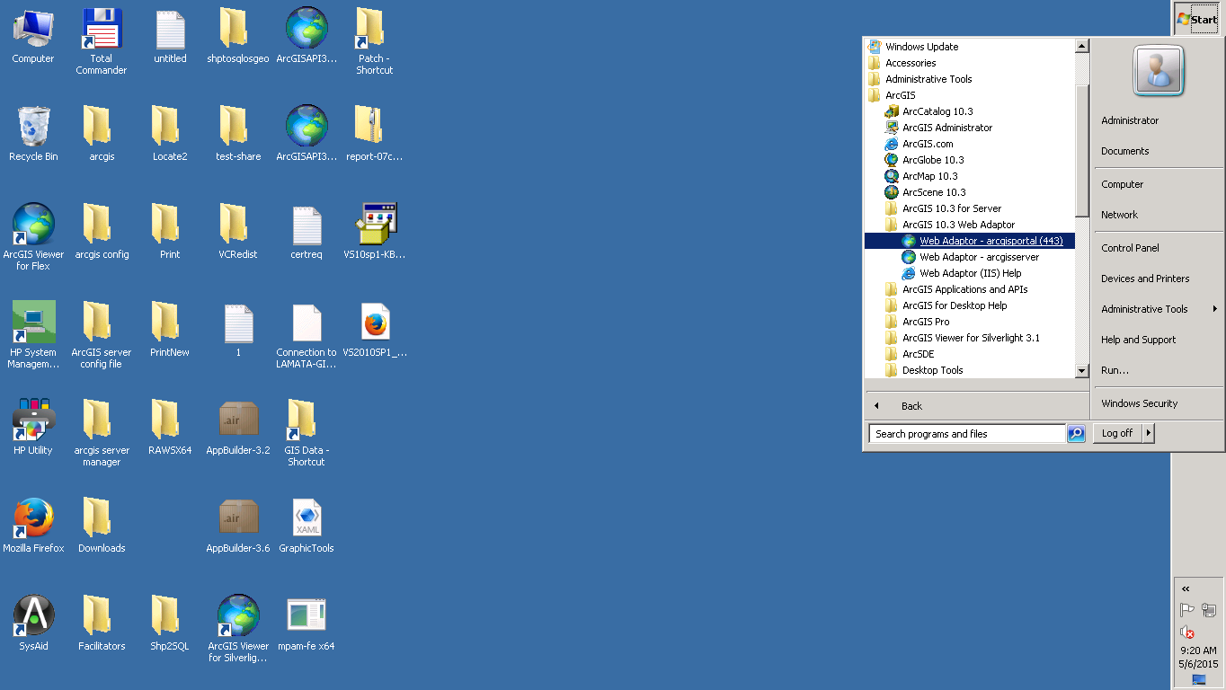The width and height of the screenshot is (1226, 690).
Task: Open Devices and Printers from Start menu
Action: click(x=1145, y=279)
